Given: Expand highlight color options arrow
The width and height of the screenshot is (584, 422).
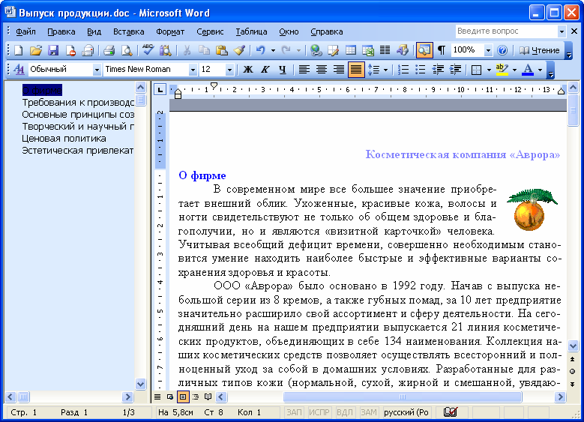Looking at the screenshot, I should click(x=515, y=69).
